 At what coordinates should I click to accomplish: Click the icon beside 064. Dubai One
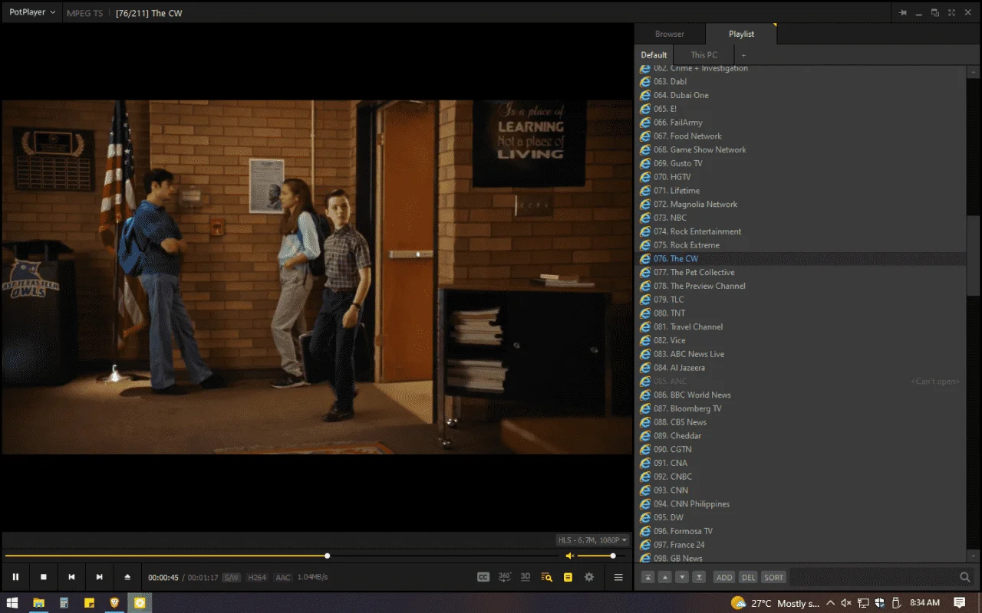click(645, 95)
